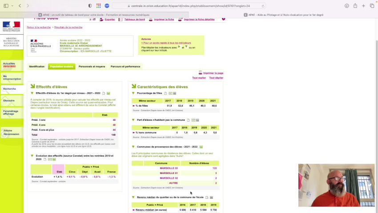Screen dimensions: 378x213
Task: Click the printer icon beside Imprimer la page
Action: [200, 73]
